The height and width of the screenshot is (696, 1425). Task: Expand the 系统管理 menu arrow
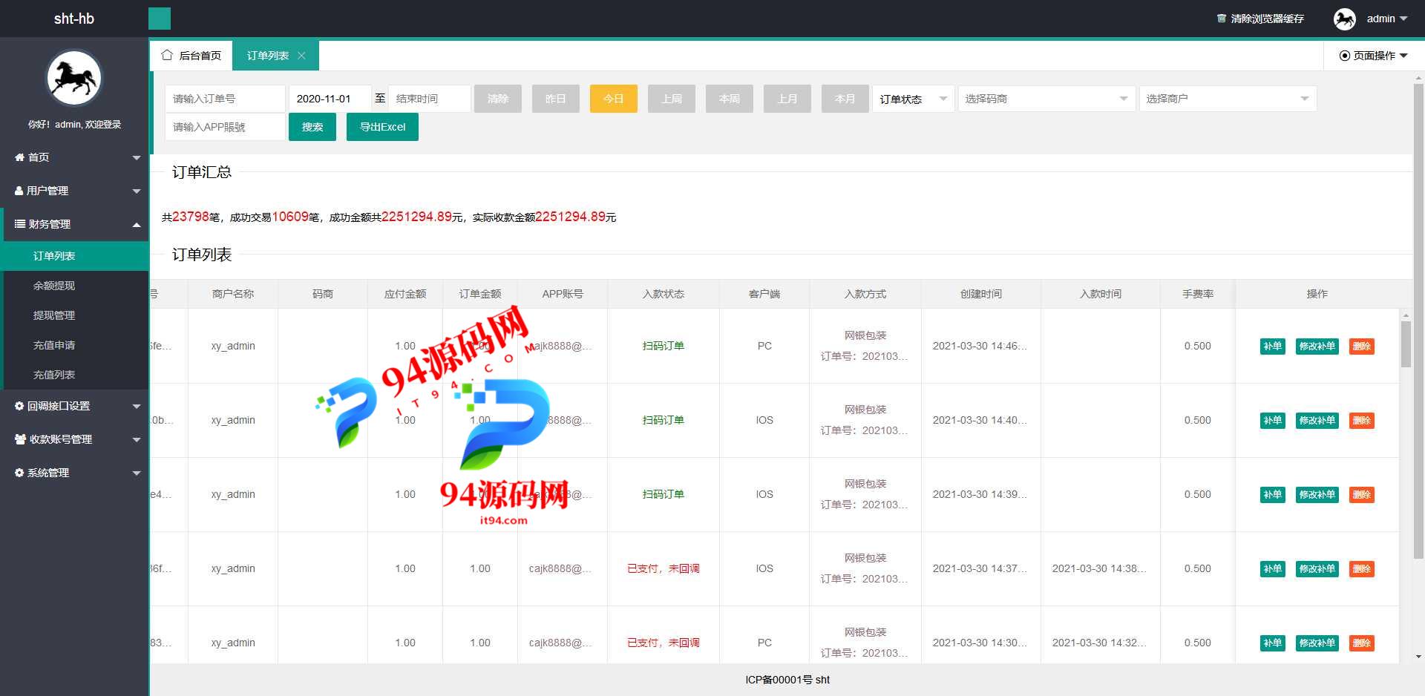pyautogui.click(x=137, y=473)
